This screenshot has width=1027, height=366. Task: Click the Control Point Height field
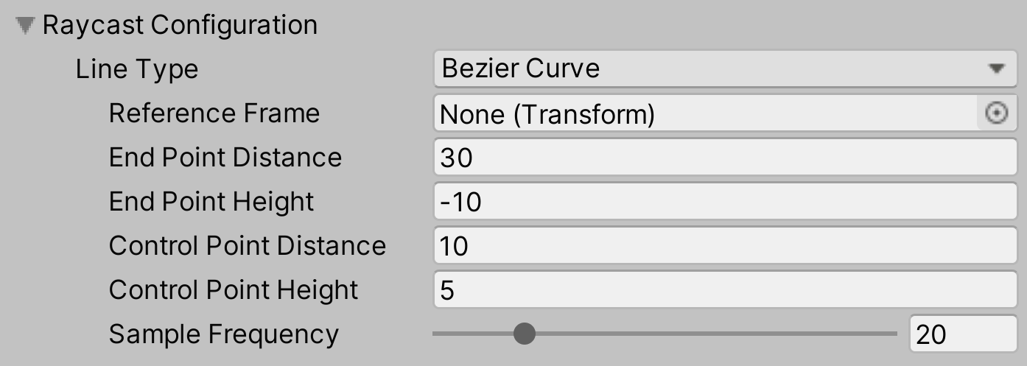pyautogui.click(x=725, y=290)
